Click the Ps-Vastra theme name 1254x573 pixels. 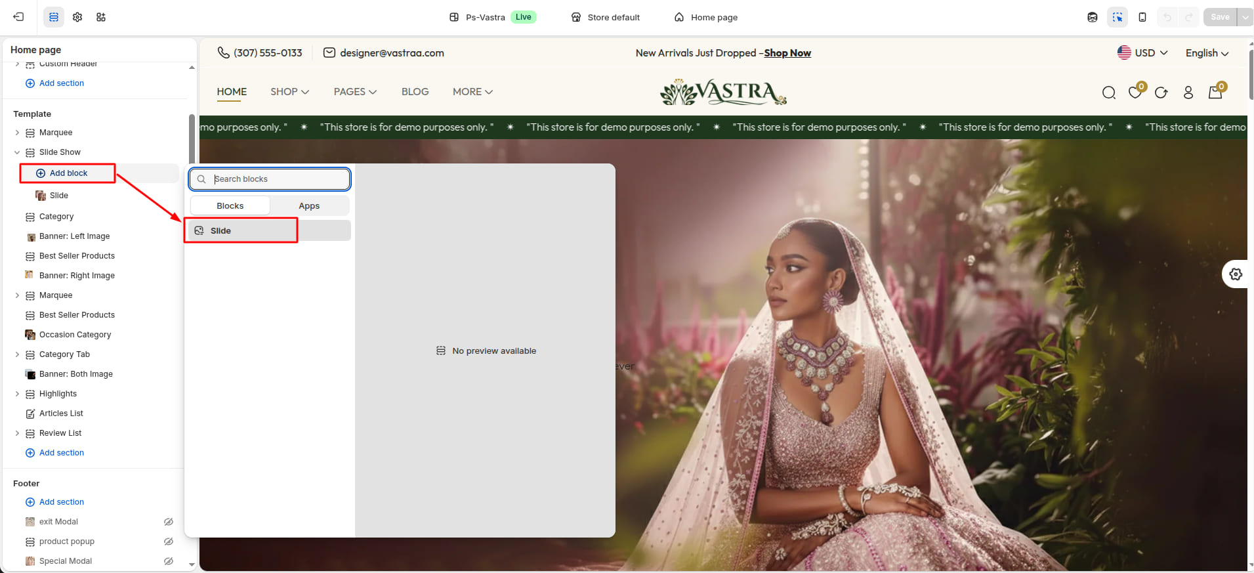click(486, 17)
